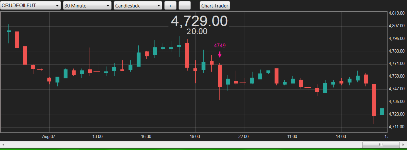Click the 11:00 time axis label
This screenshot has width=407, height=150.
292,137
